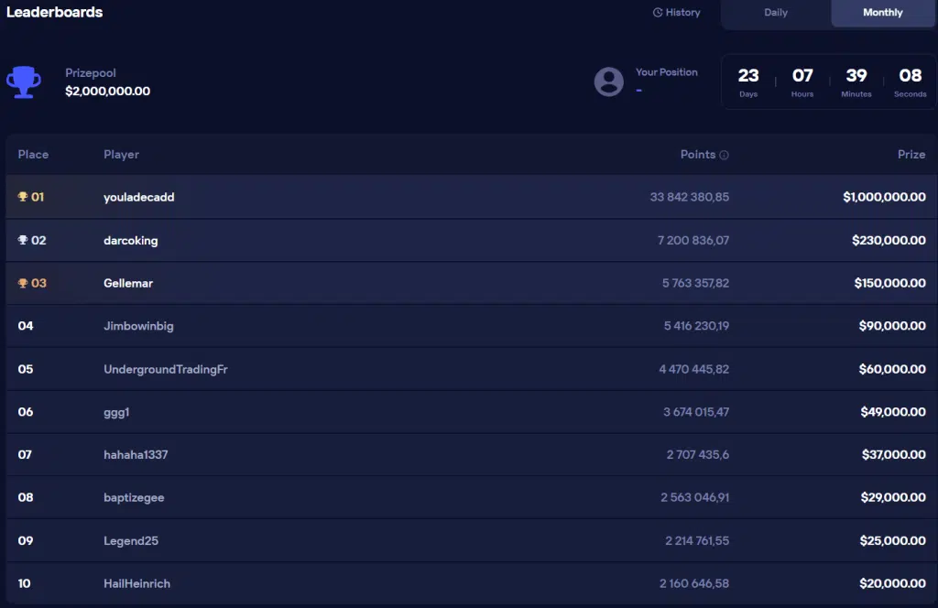
Task: Select player Jimbowinbig
Action: (138, 326)
